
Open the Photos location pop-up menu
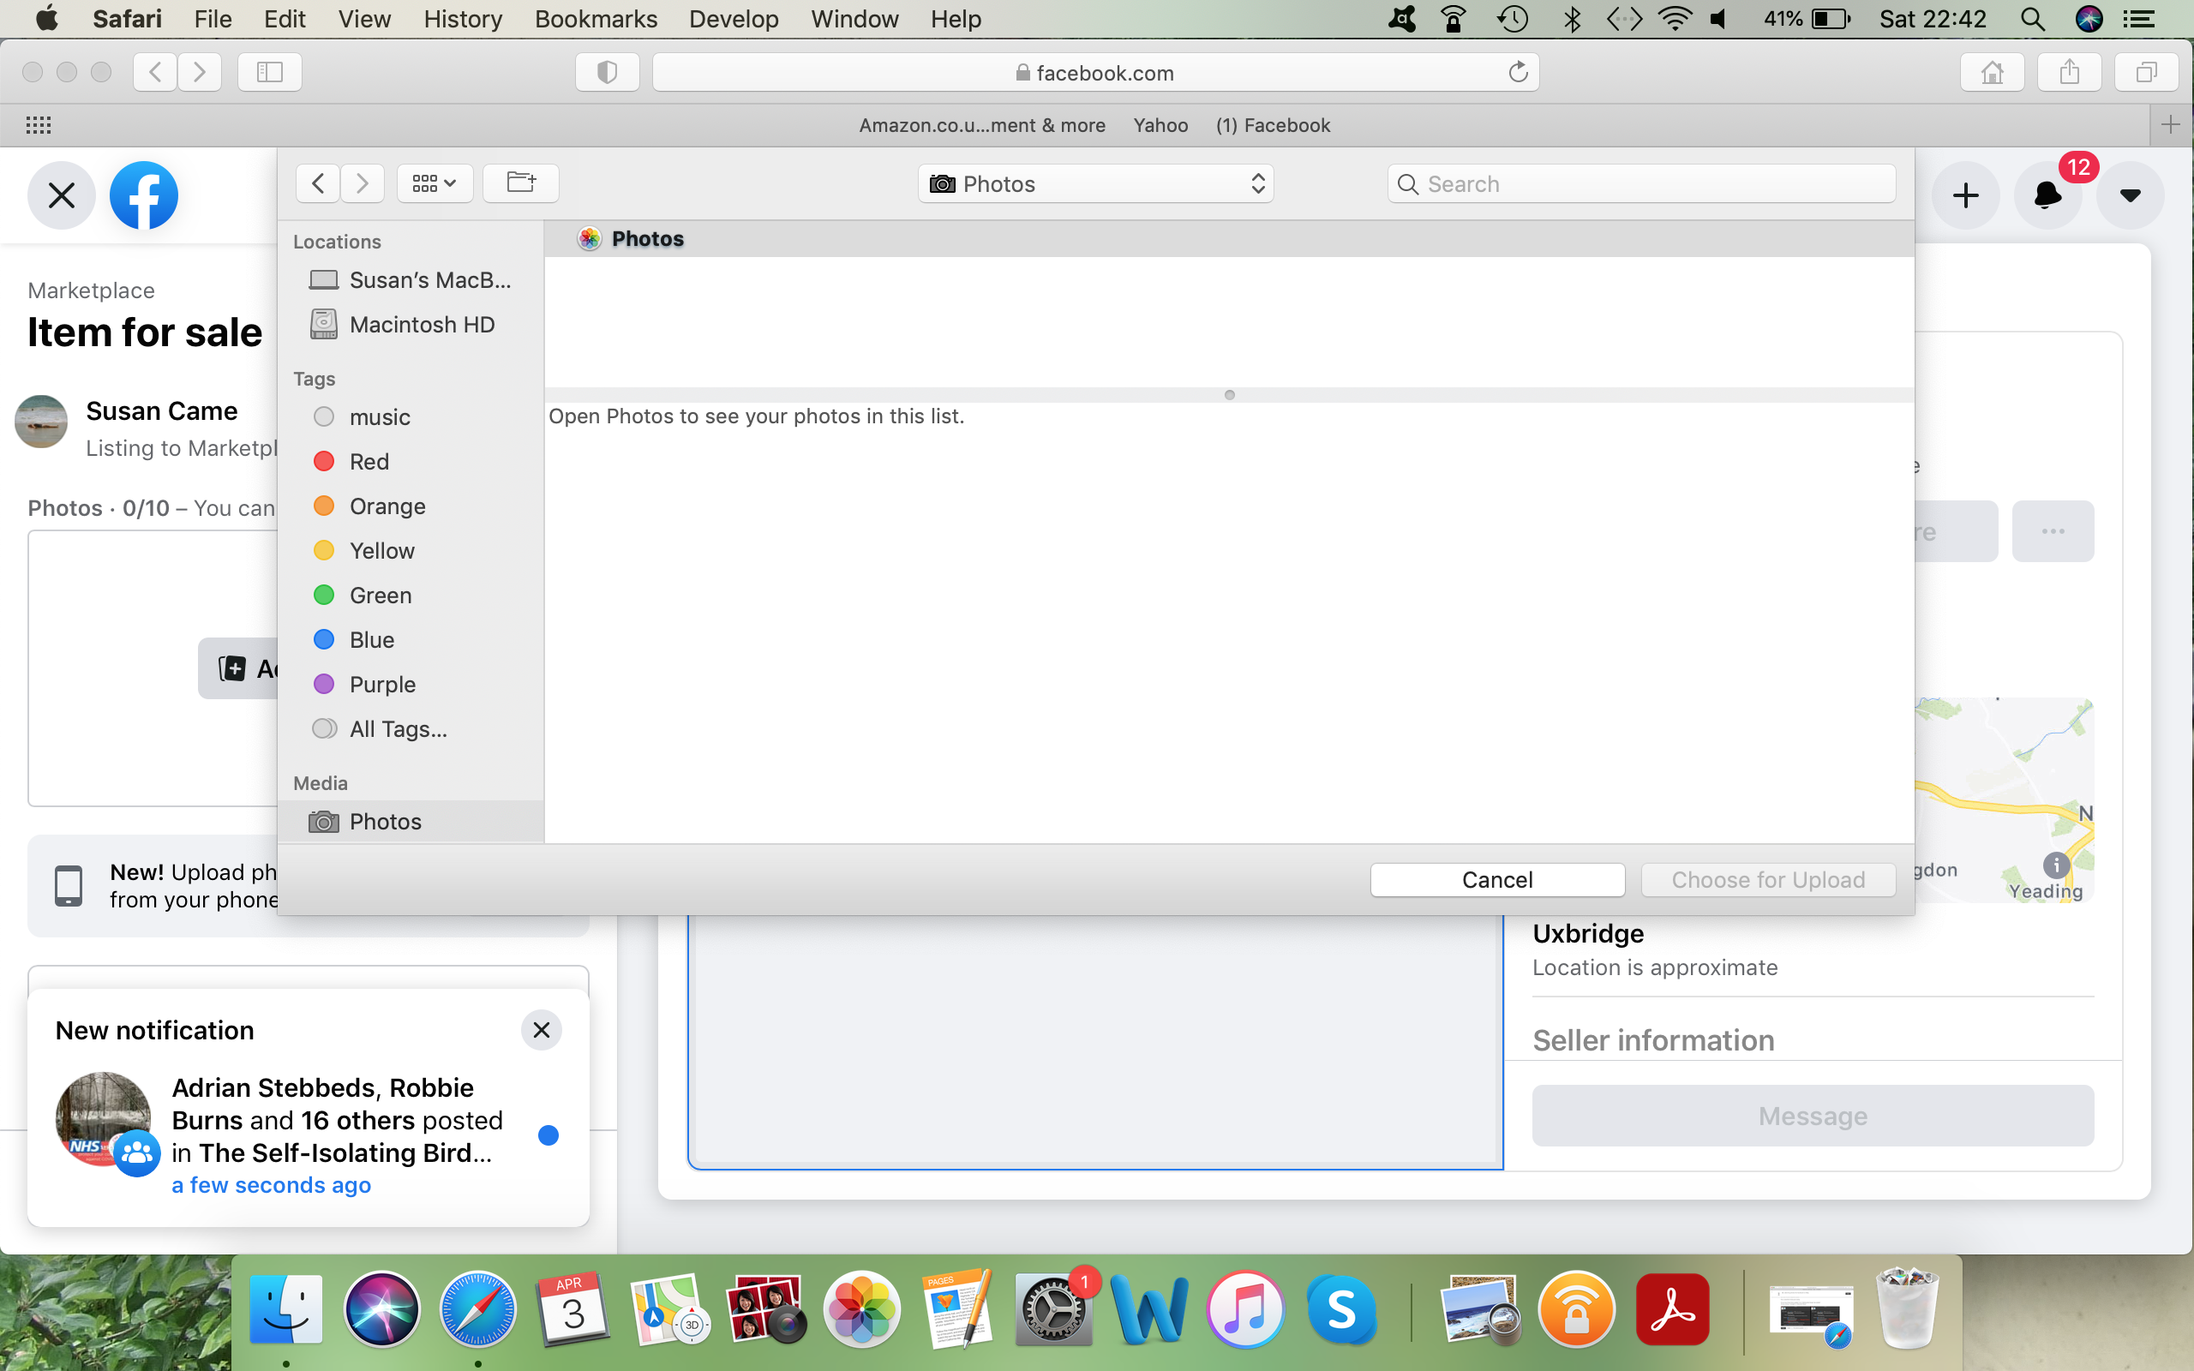[1095, 184]
